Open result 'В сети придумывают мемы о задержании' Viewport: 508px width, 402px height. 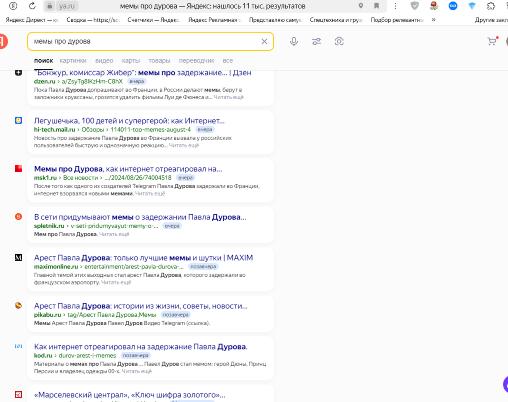[140, 217]
